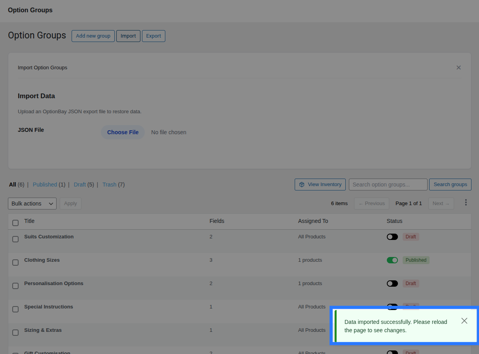Viewport: 479px width, 354px height.
Task: Click the Previous page button
Action: (371, 204)
